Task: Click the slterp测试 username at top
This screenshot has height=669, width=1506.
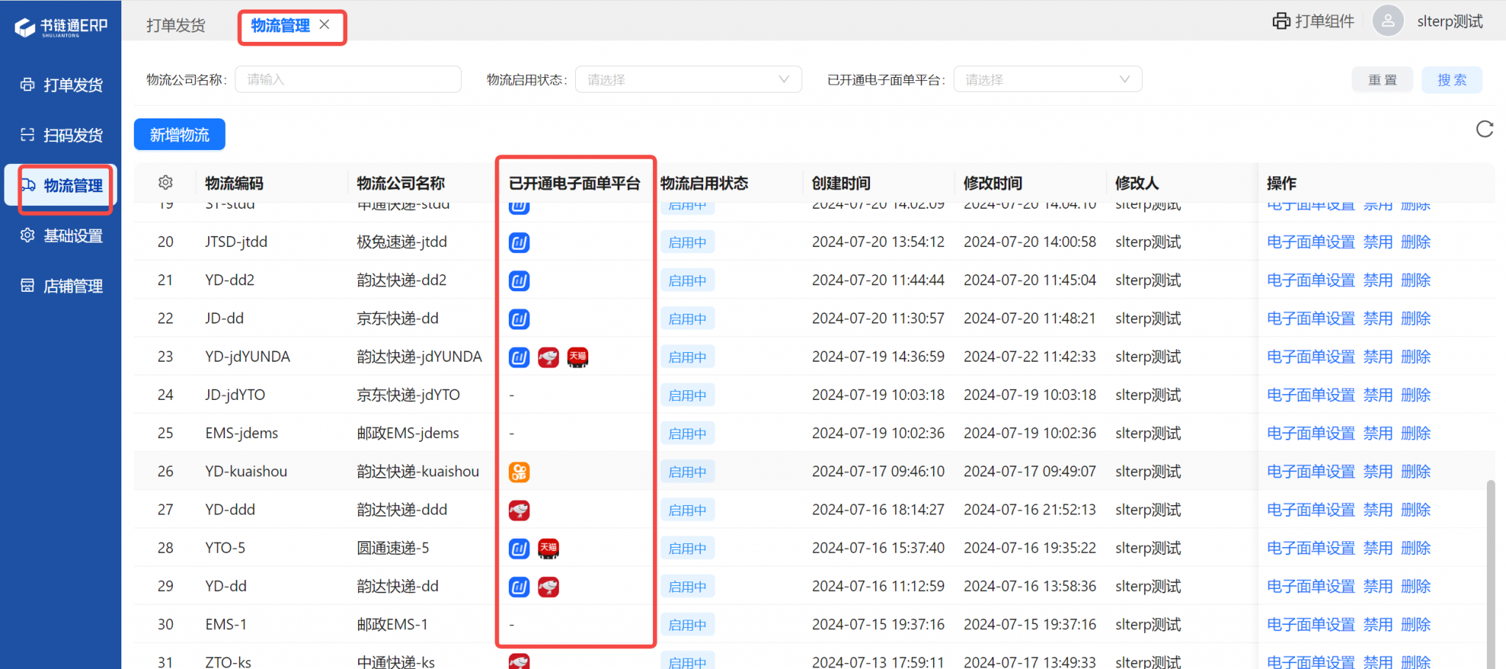Action: [1450, 21]
